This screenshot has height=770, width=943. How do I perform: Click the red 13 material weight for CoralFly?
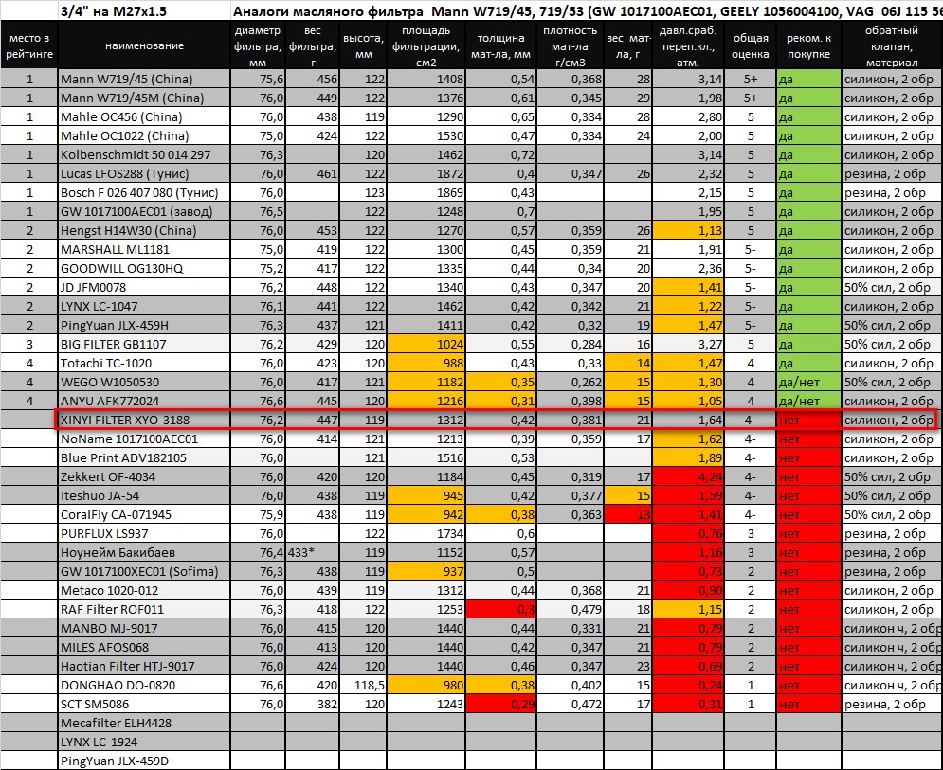tap(627, 514)
